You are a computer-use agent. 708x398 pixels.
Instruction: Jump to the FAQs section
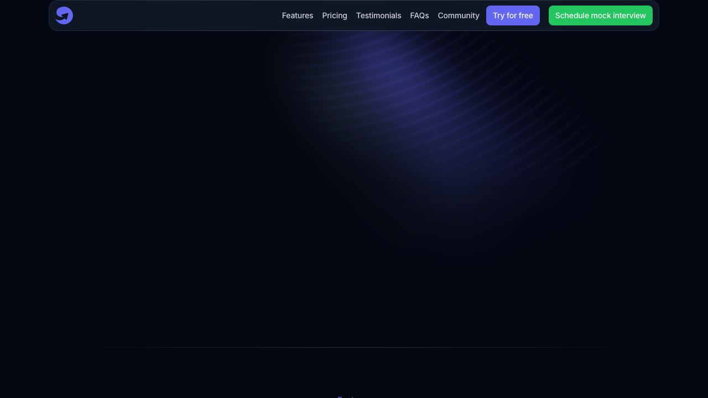[419, 15]
